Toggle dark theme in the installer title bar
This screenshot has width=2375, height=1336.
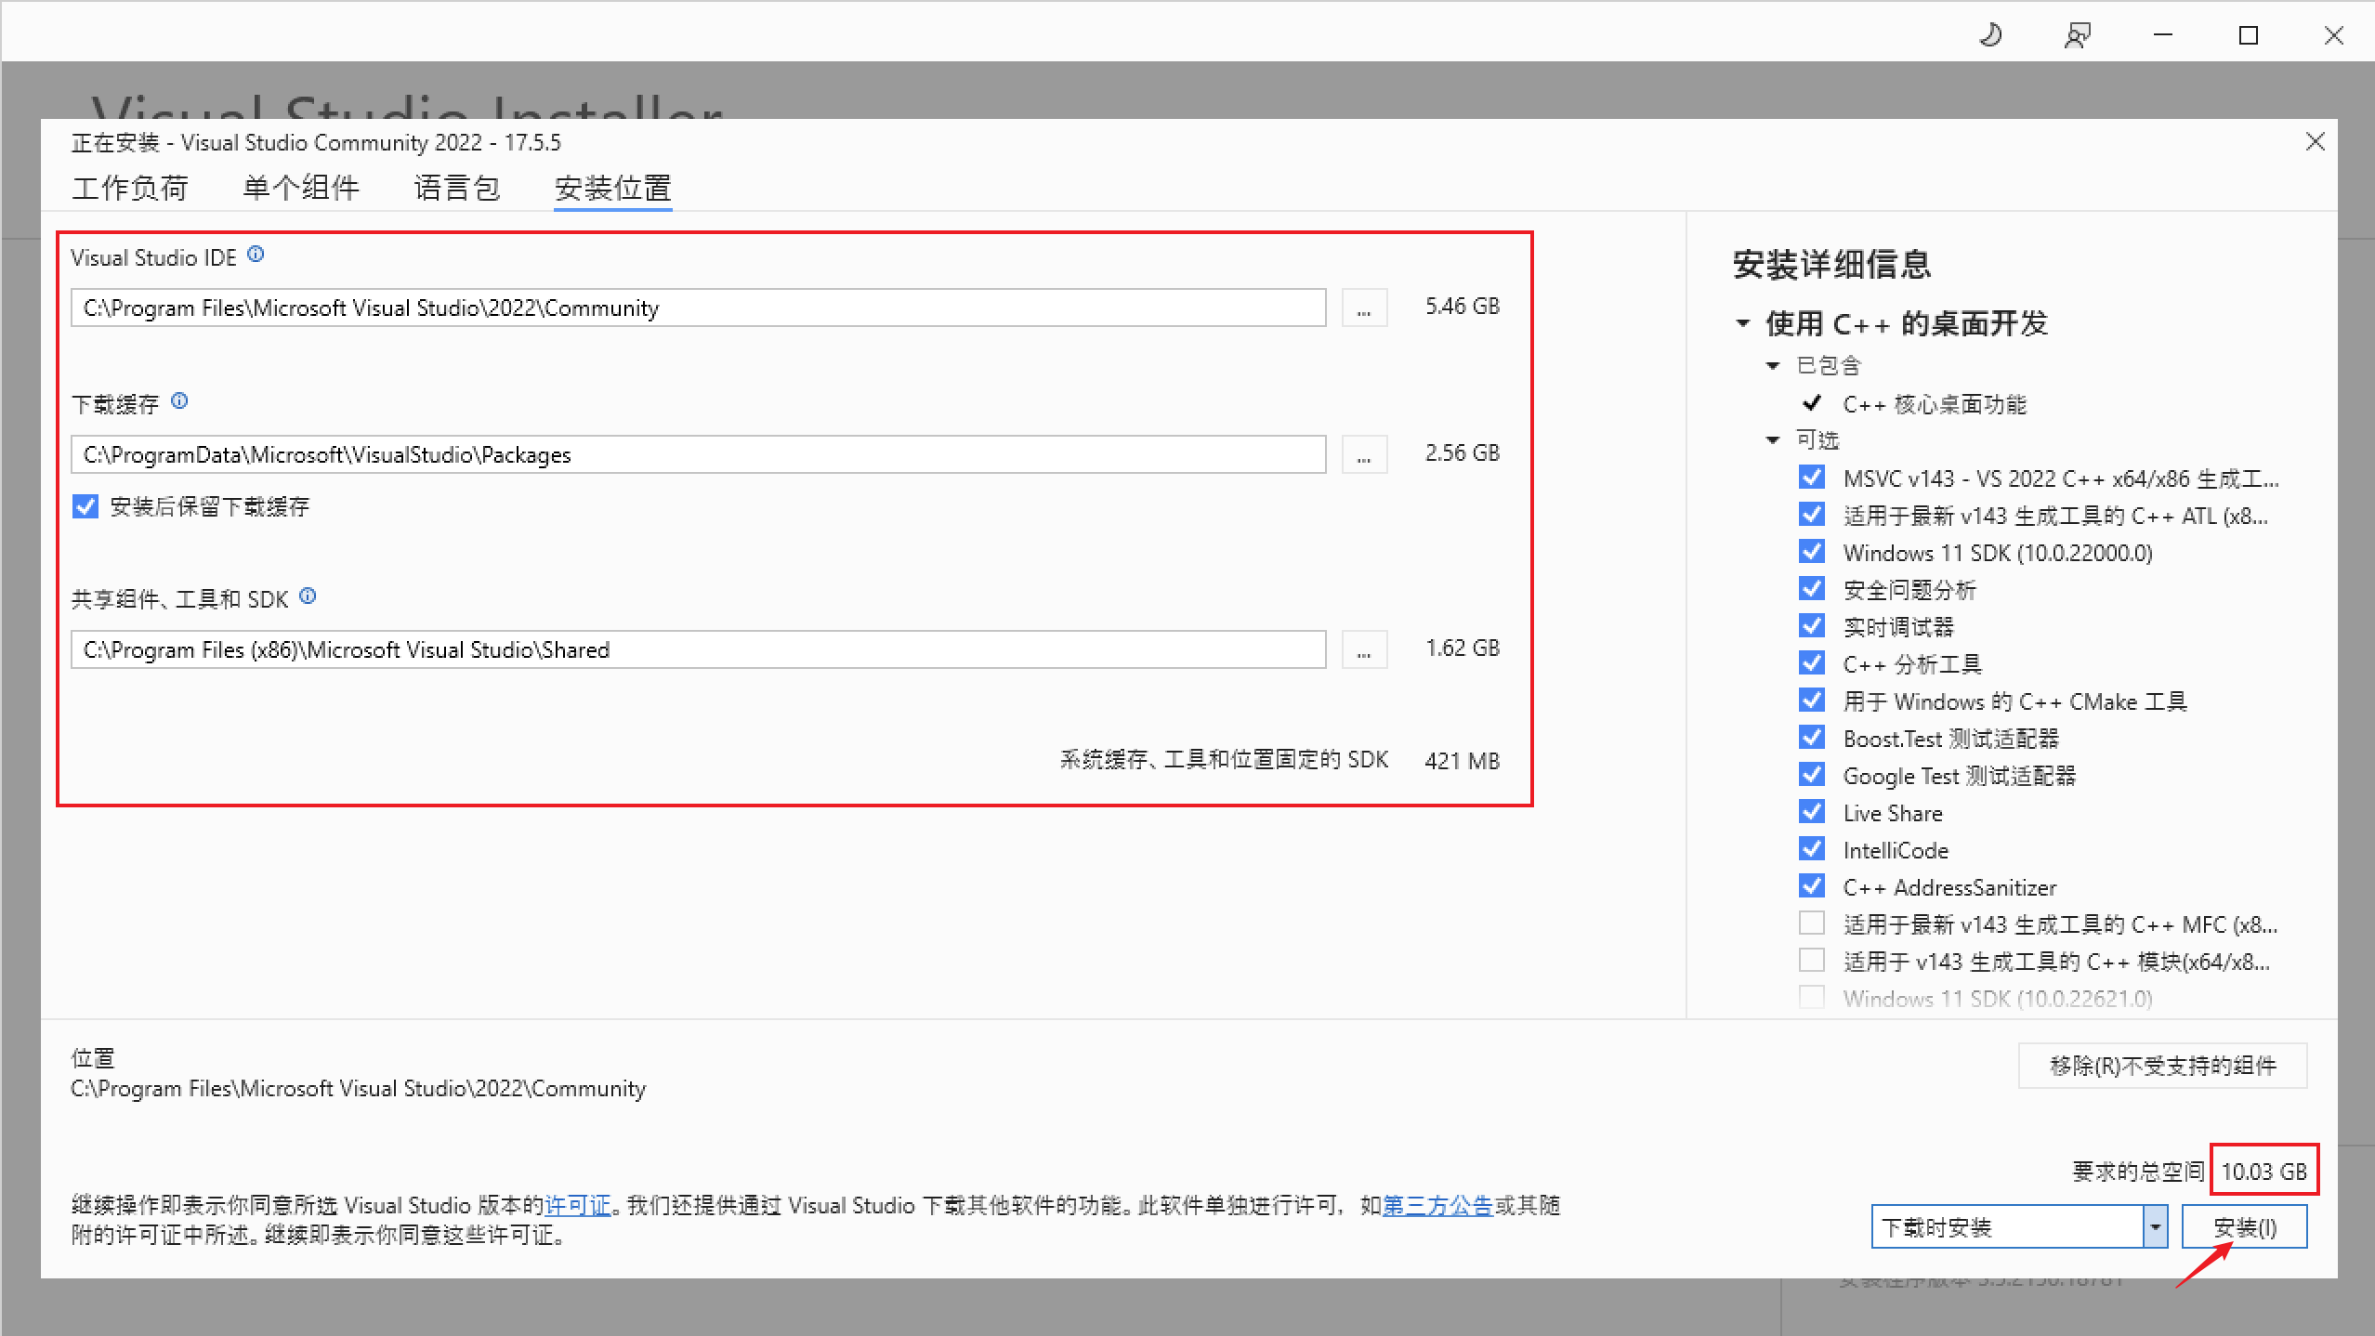(x=1990, y=34)
